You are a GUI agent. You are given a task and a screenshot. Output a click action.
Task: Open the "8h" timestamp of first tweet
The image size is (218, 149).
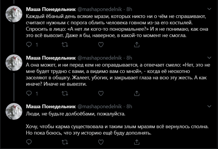[129, 9]
